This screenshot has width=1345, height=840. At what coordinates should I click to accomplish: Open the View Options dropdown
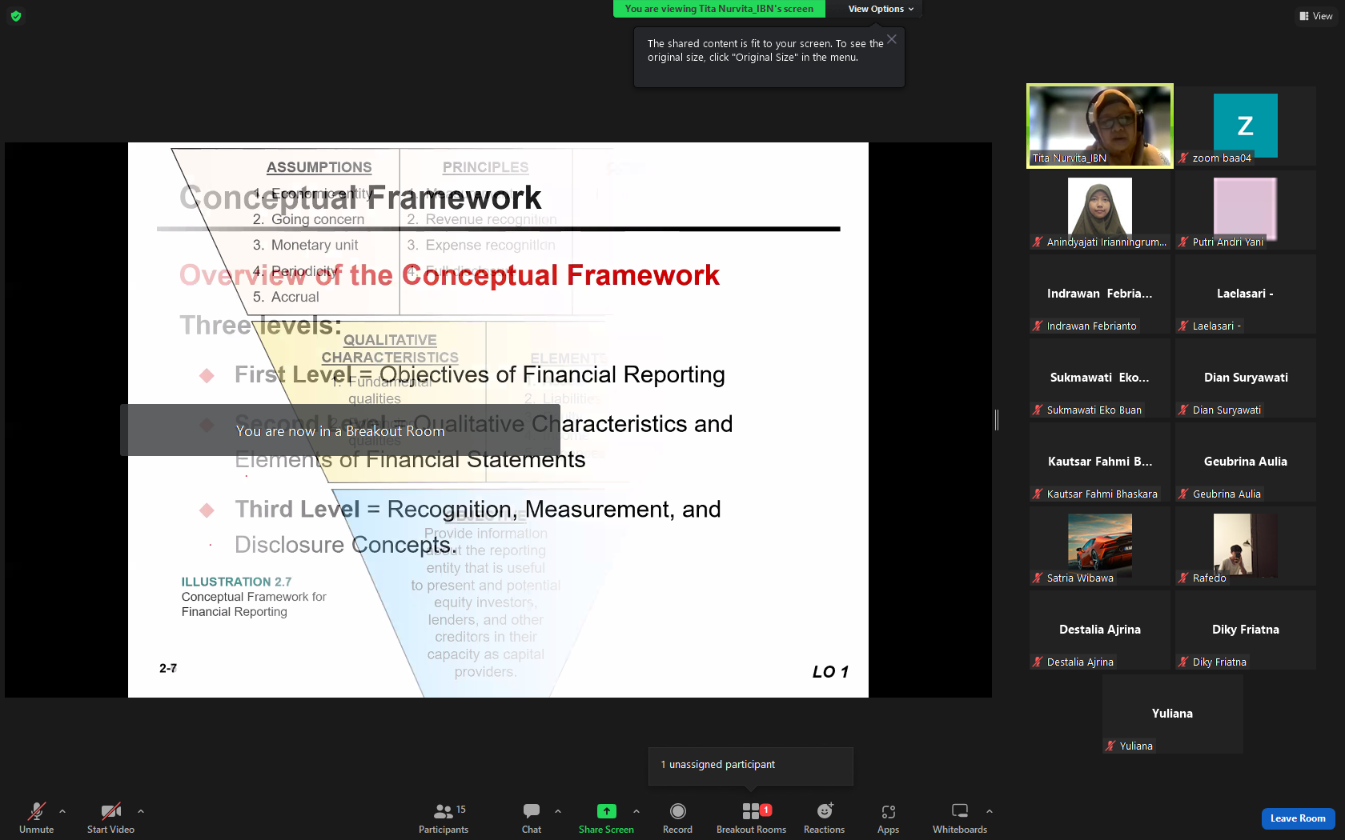[x=881, y=9]
